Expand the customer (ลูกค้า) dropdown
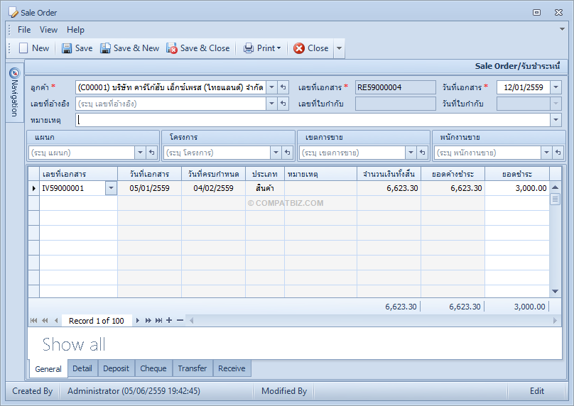This screenshot has height=406, width=574. pyautogui.click(x=271, y=87)
